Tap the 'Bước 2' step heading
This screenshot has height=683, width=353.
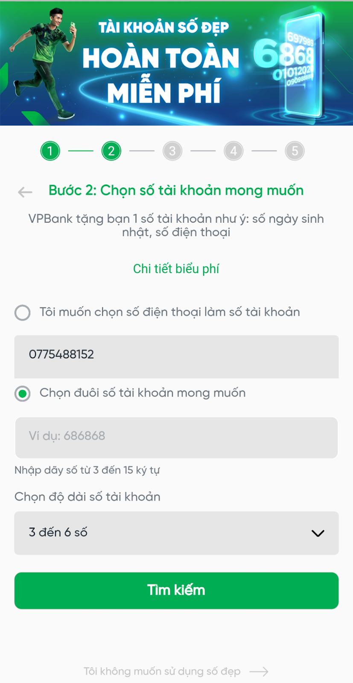click(x=176, y=190)
